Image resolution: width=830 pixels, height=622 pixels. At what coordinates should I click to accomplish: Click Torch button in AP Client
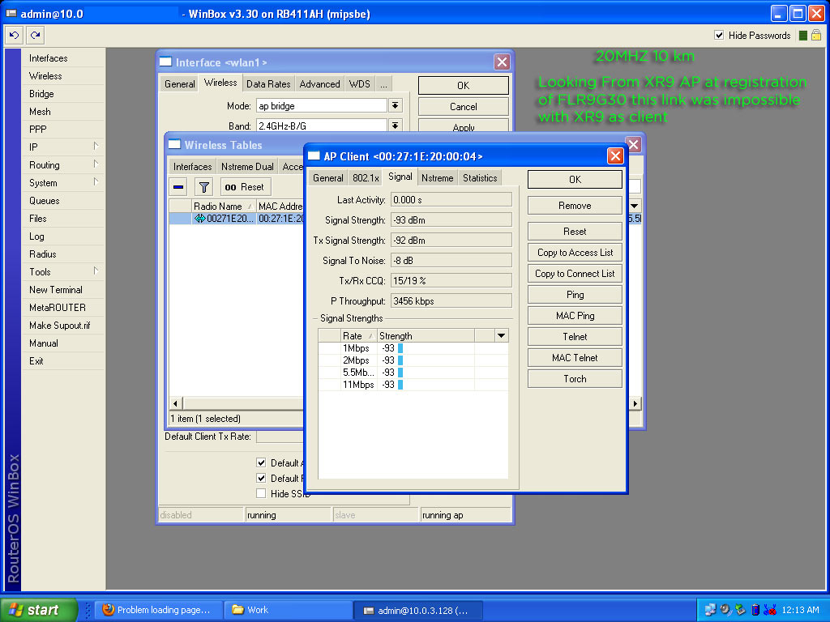click(575, 379)
